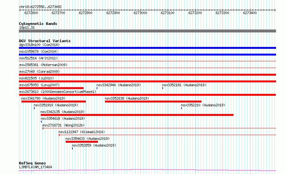Click the nsv3342135 (Audano2019) long red bar
Image resolution: width=285 pixels, height=174 pixels.
pos(137,115)
